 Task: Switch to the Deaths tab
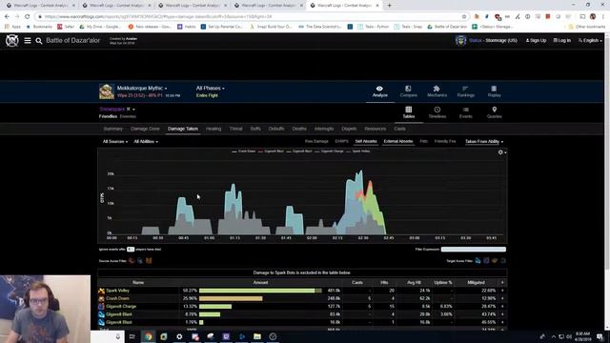[x=299, y=129]
